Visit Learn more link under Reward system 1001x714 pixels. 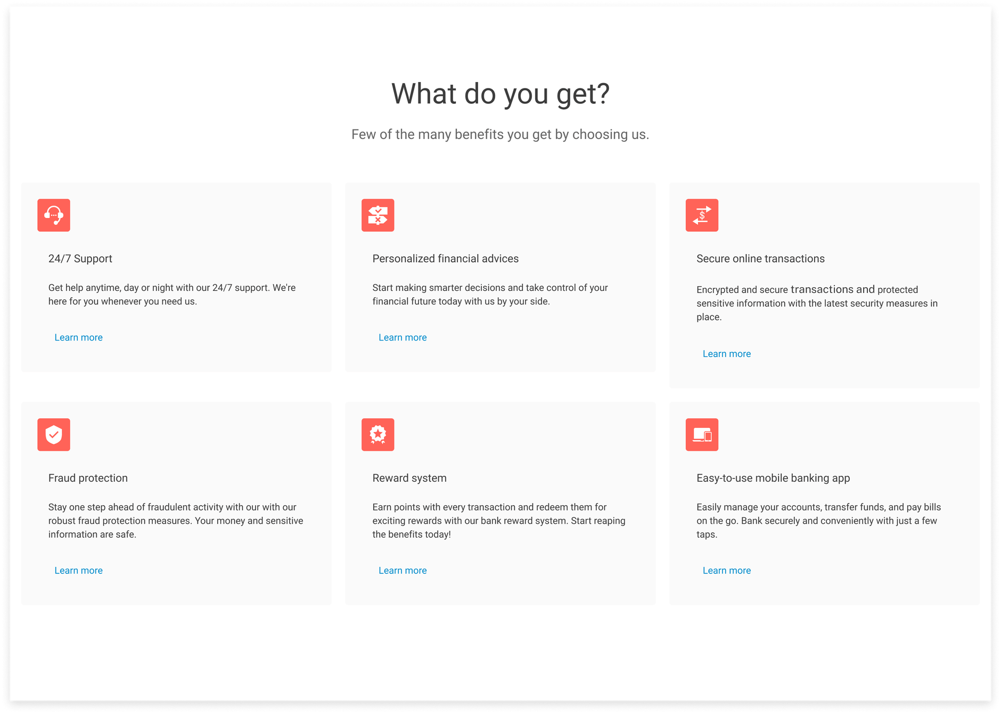(x=403, y=570)
